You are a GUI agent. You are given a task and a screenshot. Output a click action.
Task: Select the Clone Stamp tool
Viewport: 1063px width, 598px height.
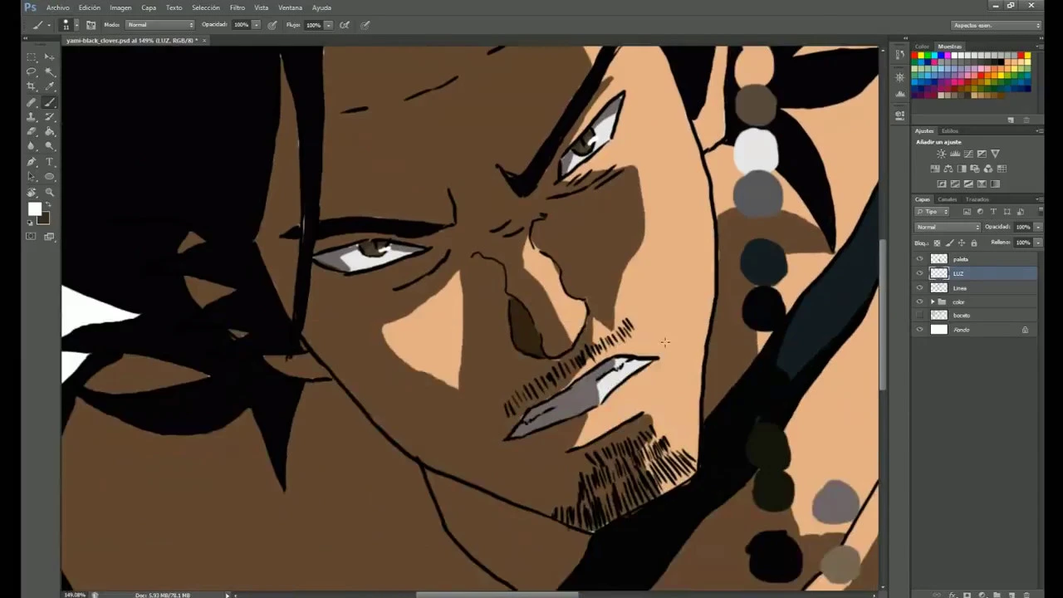pos(32,117)
